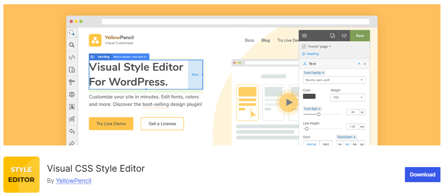
Task: Click the undo arrow in left toolbar
Action: [x=72, y=131]
